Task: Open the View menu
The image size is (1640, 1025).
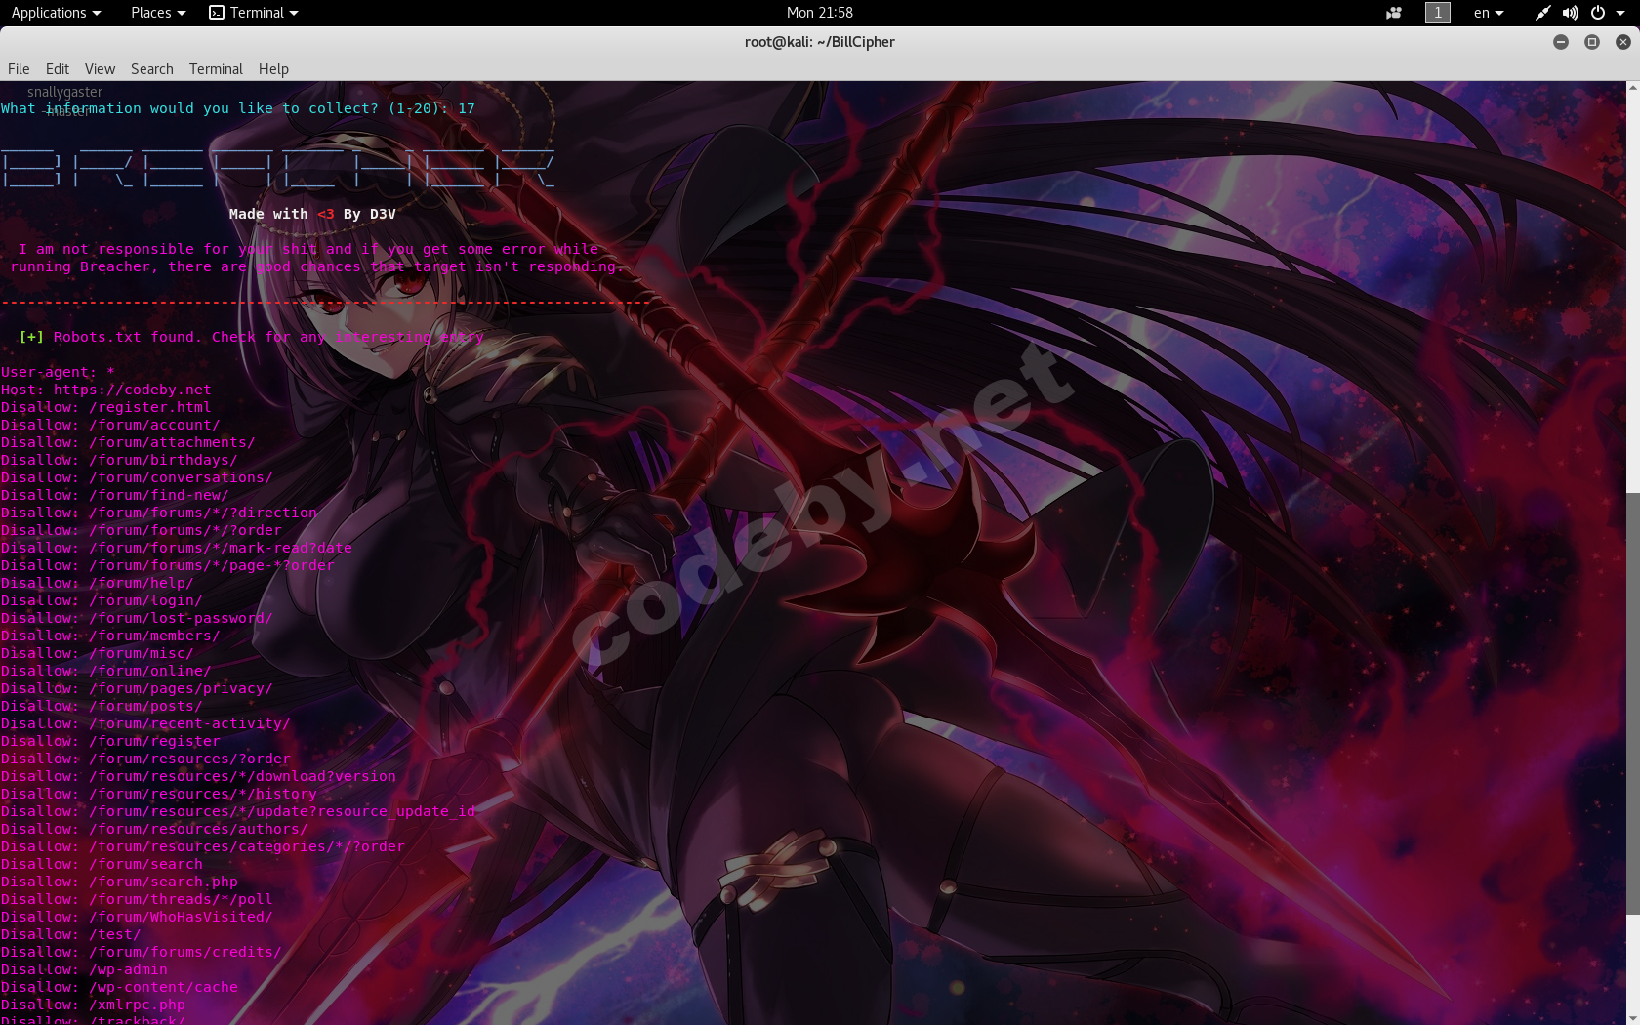Action: [x=100, y=69]
